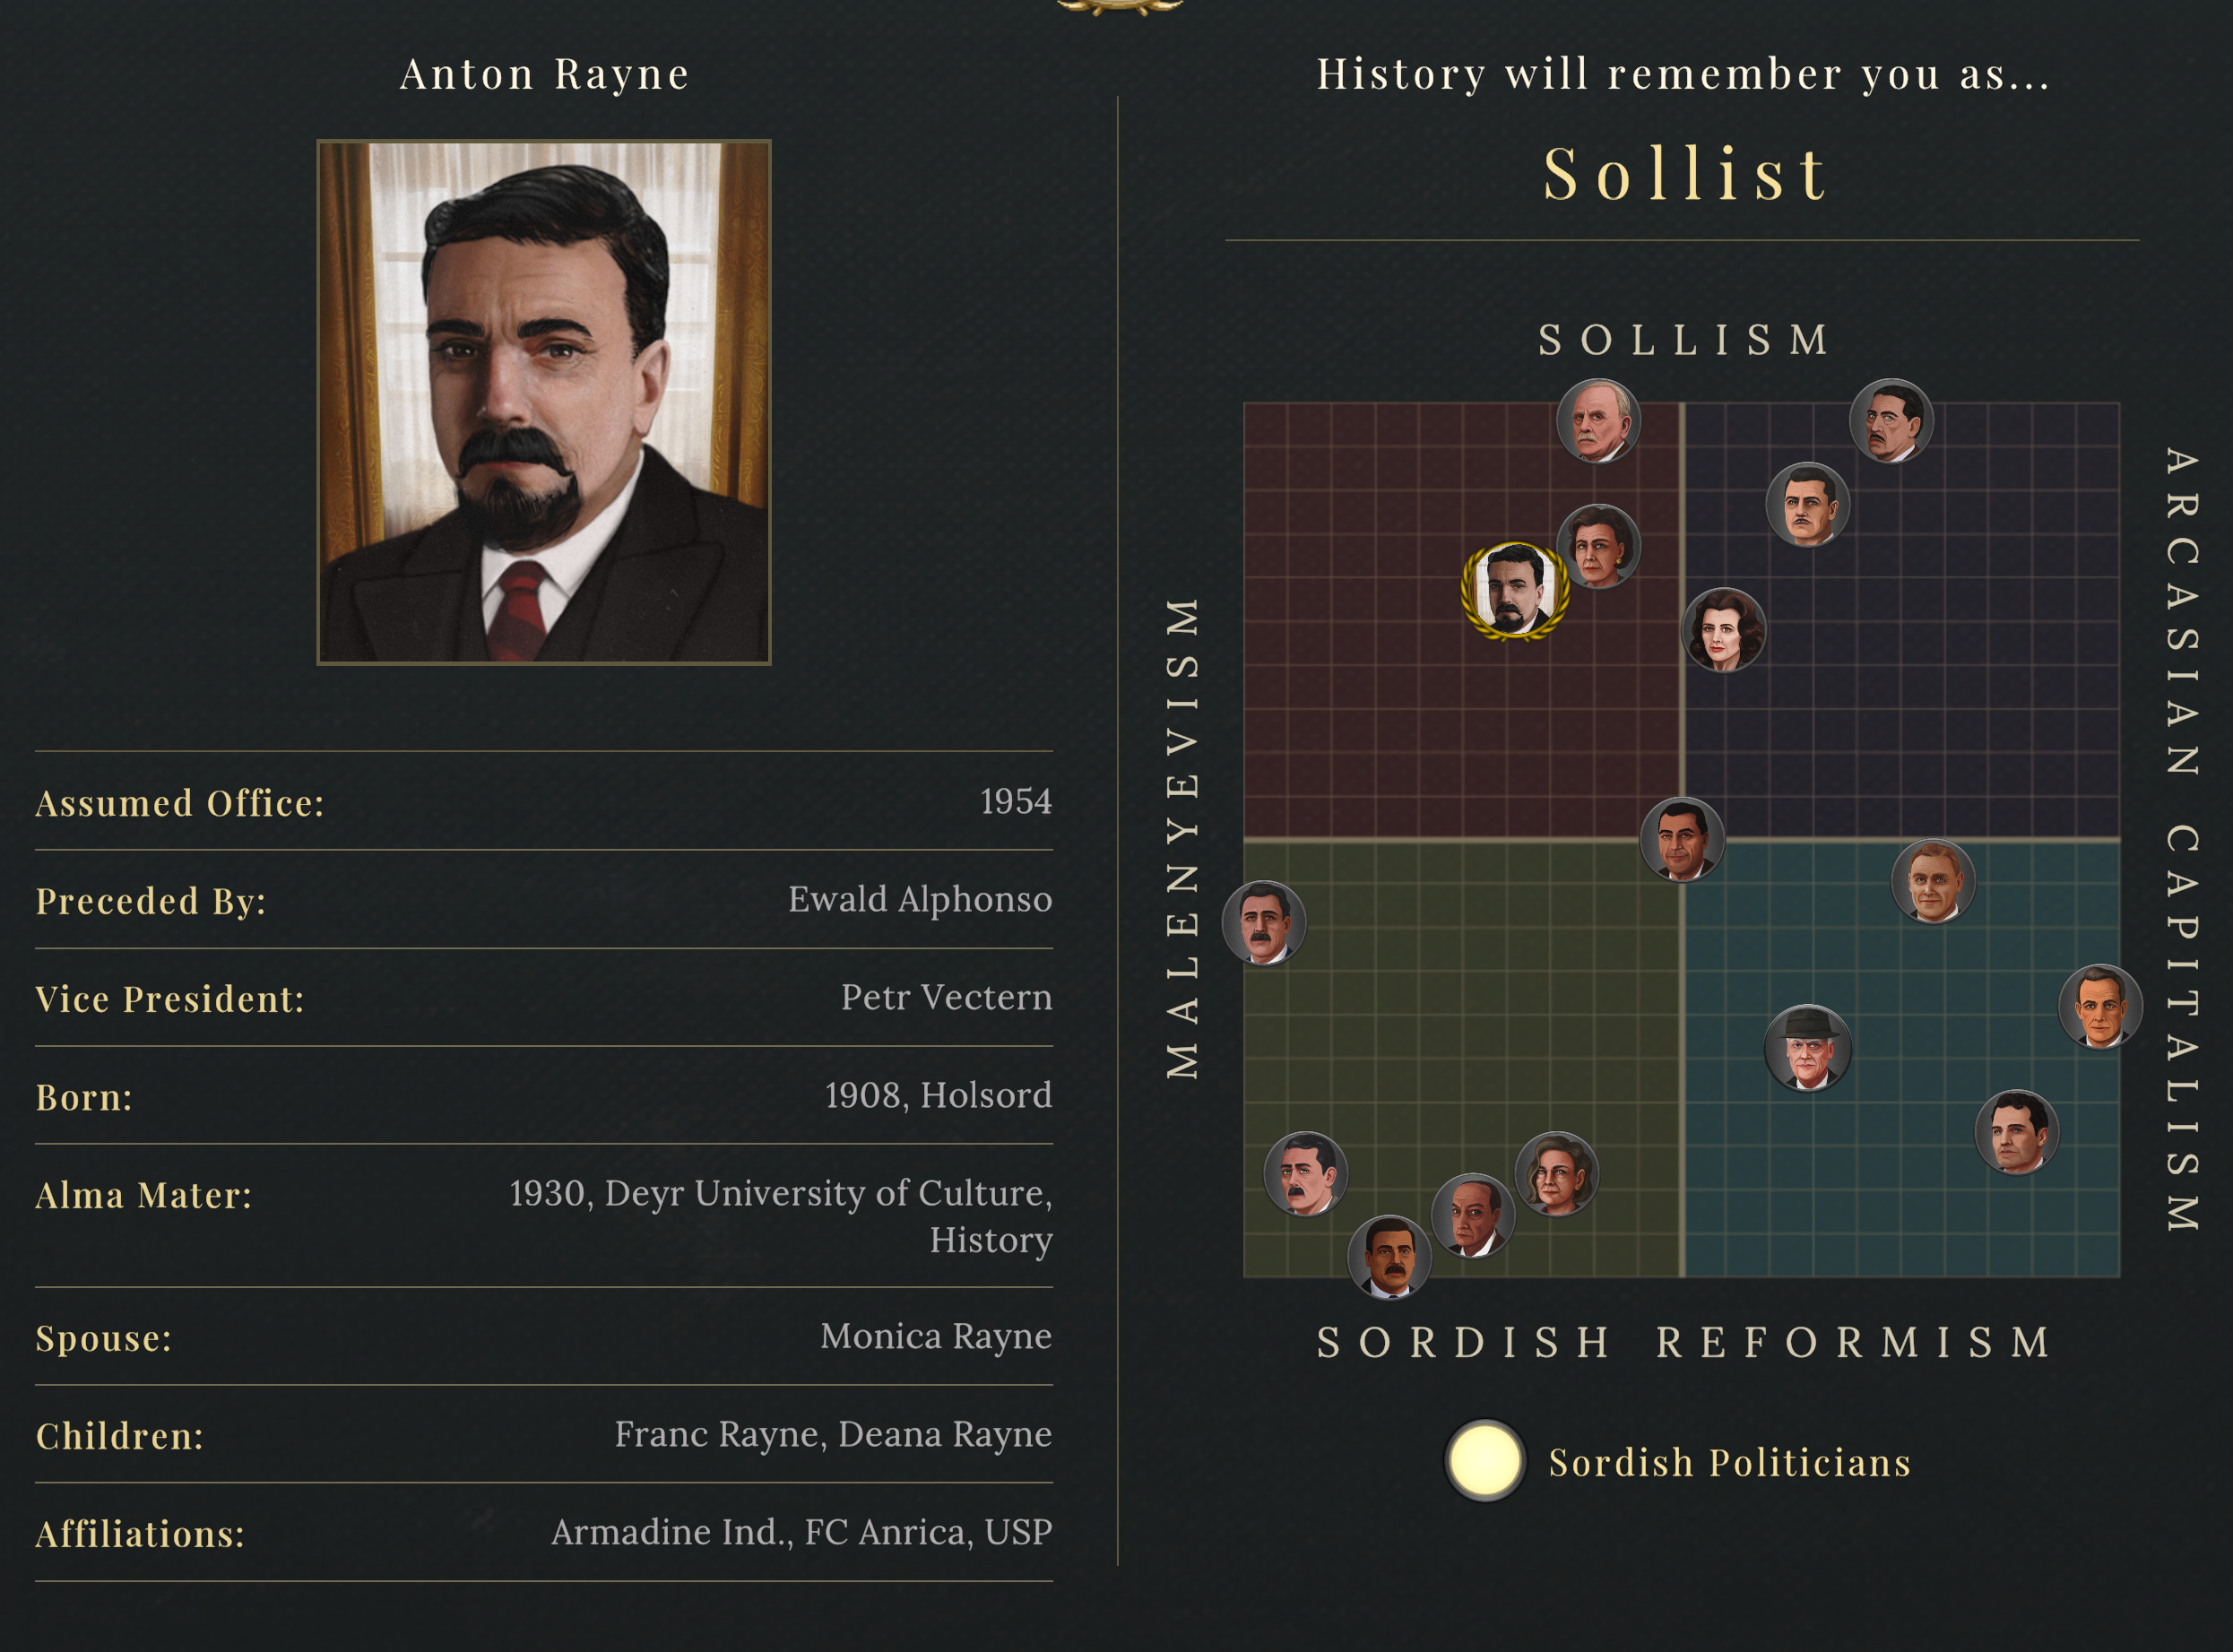Click the '1954' value
The height and width of the screenshot is (1652, 2233).
(x=1016, y=801)
